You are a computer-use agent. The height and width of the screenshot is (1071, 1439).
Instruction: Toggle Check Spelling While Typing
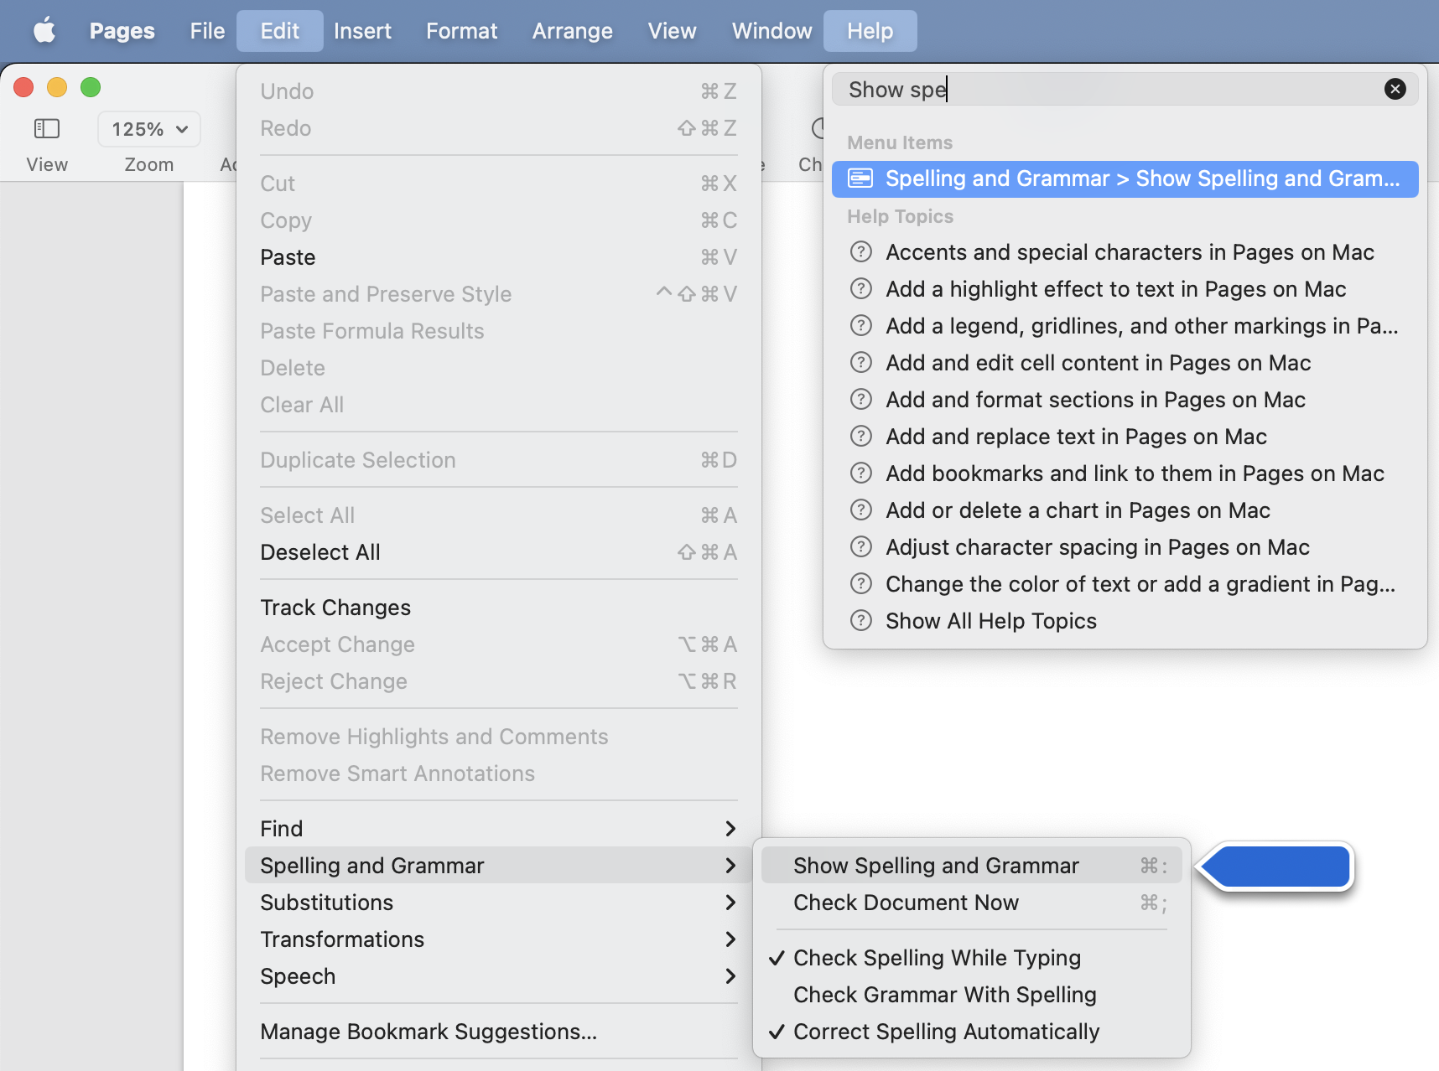pos(972,958)
